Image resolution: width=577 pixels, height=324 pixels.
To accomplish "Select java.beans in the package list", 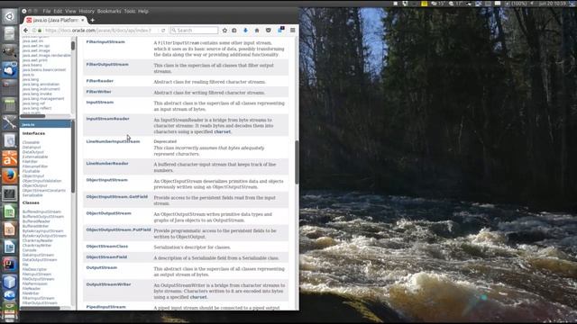I will (x=32, y=65).
